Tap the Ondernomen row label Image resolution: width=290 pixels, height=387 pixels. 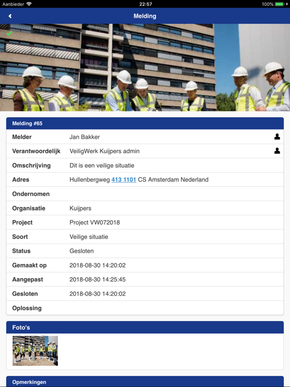tap(31, 194)
